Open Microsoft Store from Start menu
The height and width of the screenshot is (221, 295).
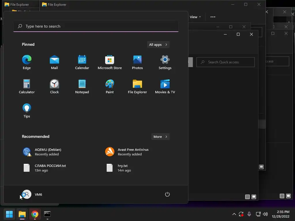click(110, 62)
